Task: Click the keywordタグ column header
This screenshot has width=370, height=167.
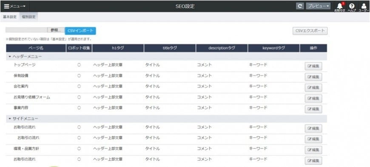Action: [274, 48]
